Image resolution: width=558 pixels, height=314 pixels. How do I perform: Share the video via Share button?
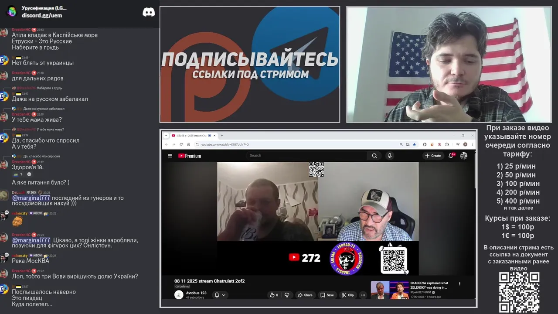305,295
